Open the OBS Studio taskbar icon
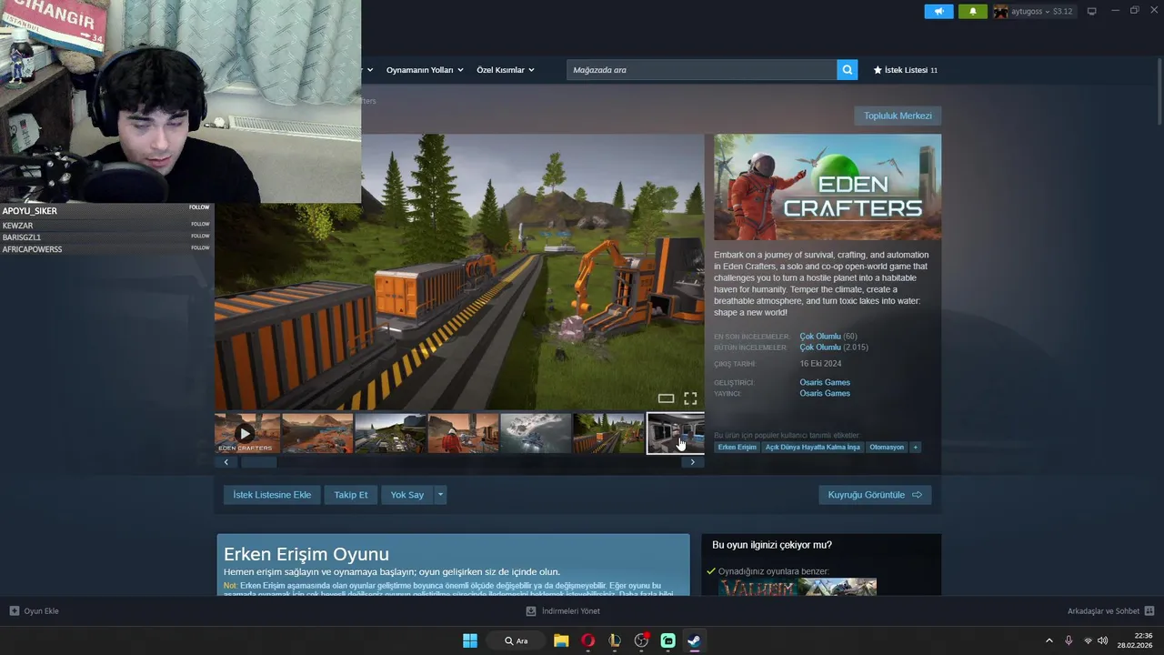The height and width of the screenshot is (655, 1164). 641,640
